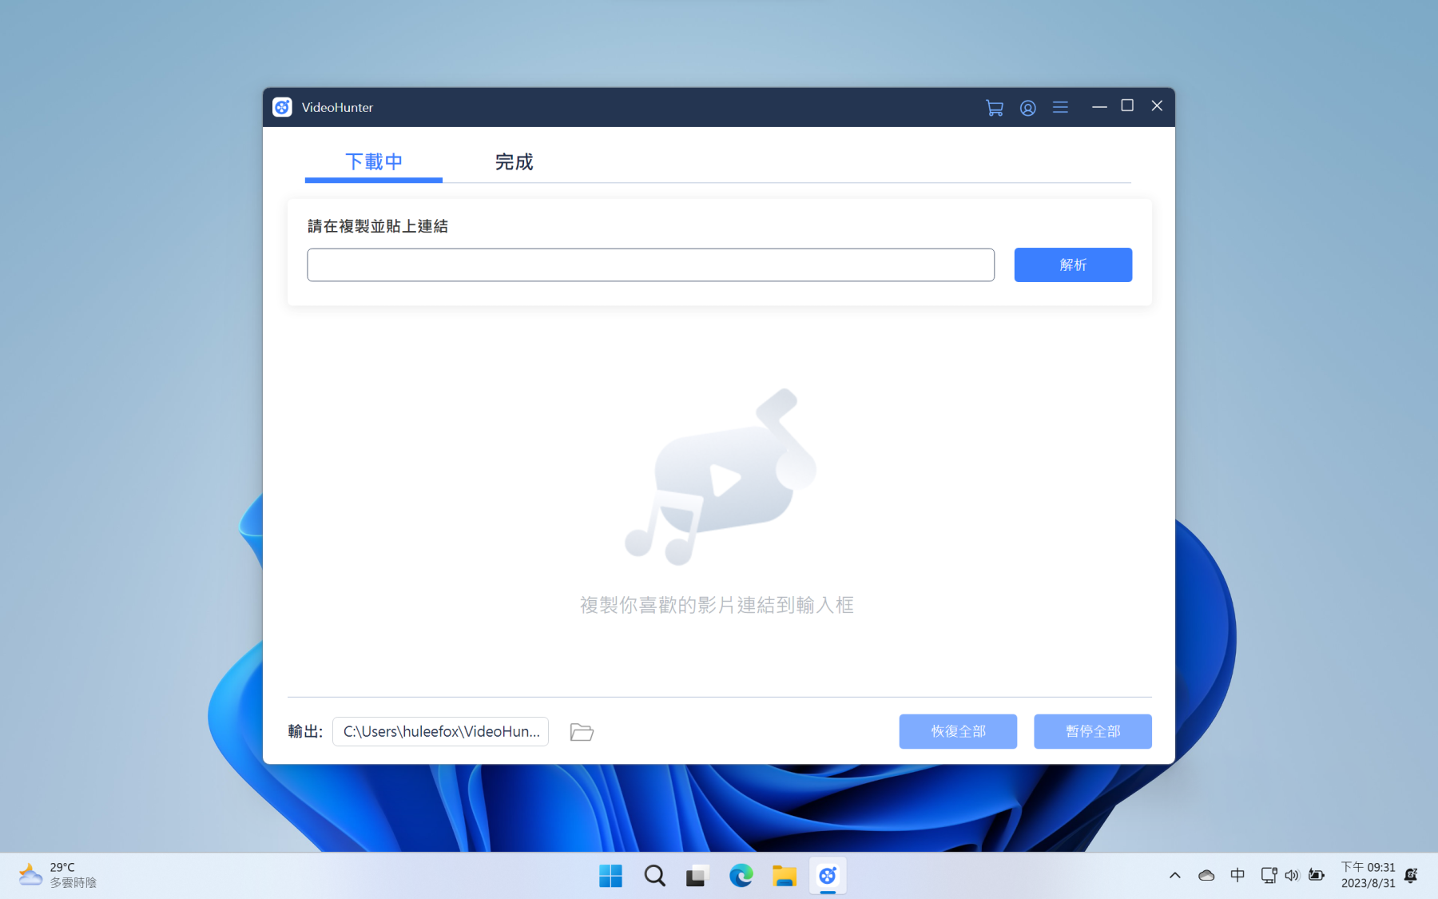Image resolution: width=1438 pixels, height=899 pixels.
Task: Switch to the 下載中 tab
Action: point(374,162)
